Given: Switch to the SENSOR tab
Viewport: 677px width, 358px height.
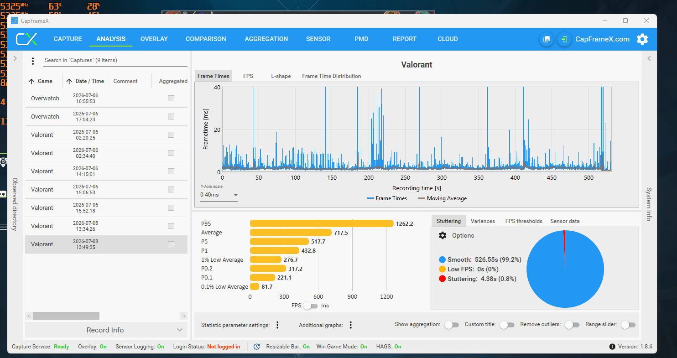Looking at the screenshot, I should 318,39.
